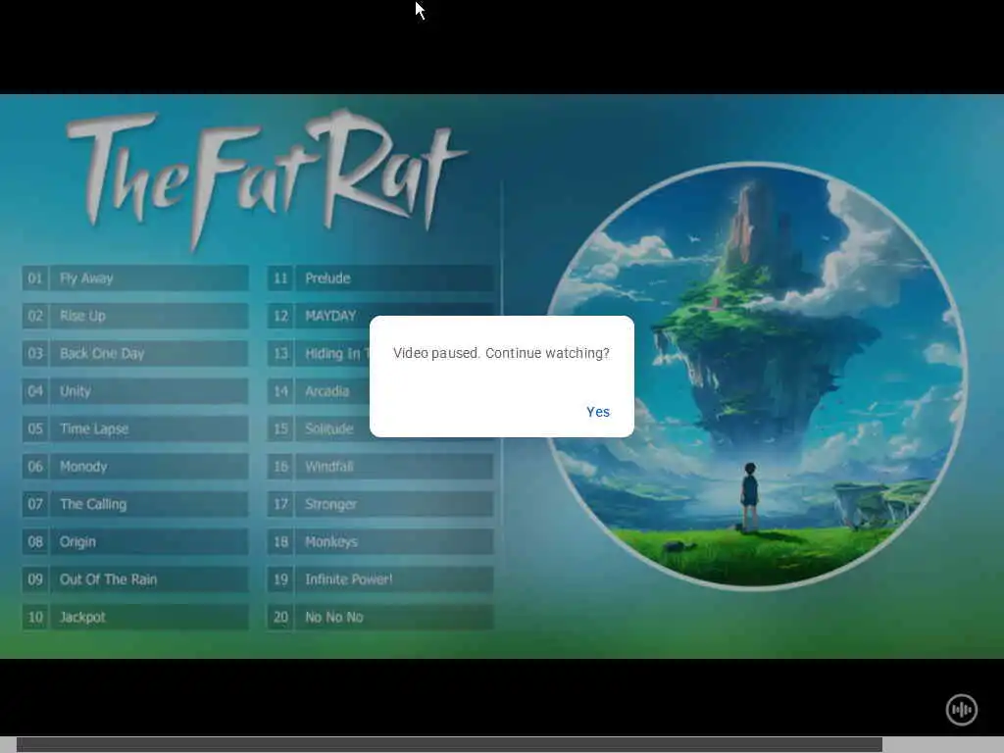Click the audio waveform icon at bottom right
1004x753 pixels.
[961, 710]
